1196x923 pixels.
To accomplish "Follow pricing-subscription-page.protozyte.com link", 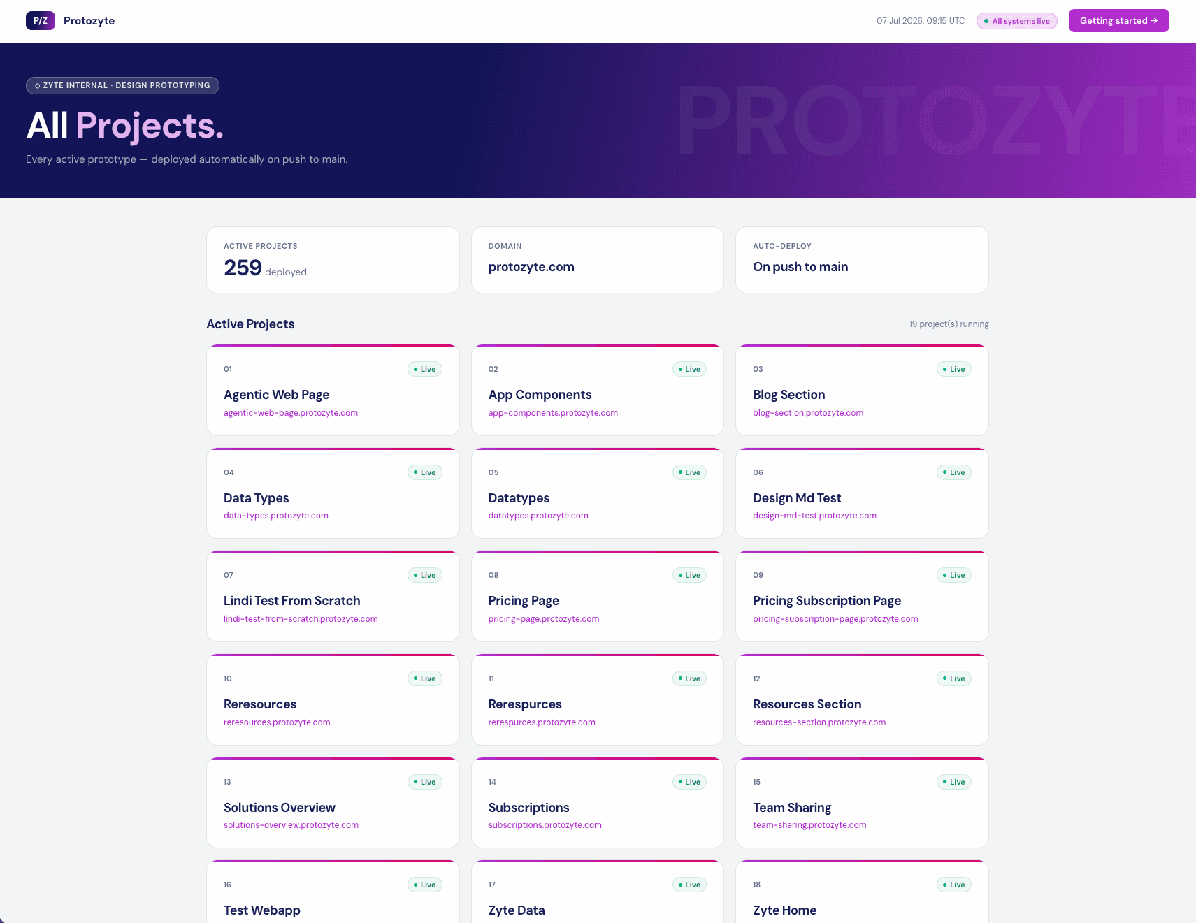I will [x=835, y=619].
